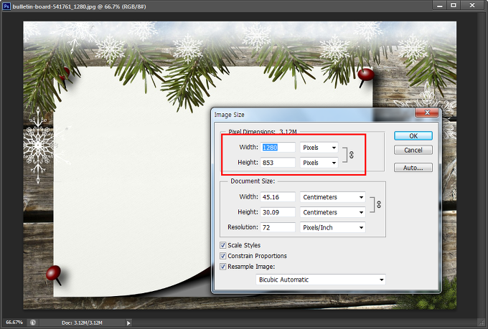The height and width of the screenshot is (329, 488).
Task: Open the document Width Centimeters dropdown
Action: click(x=333, y=197)
